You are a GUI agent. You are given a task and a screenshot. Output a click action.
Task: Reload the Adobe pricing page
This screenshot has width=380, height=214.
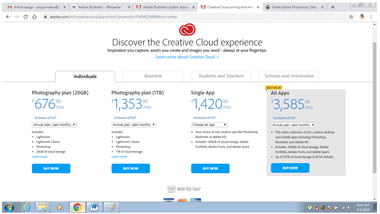pyautogui.click(x=25, y=17)
